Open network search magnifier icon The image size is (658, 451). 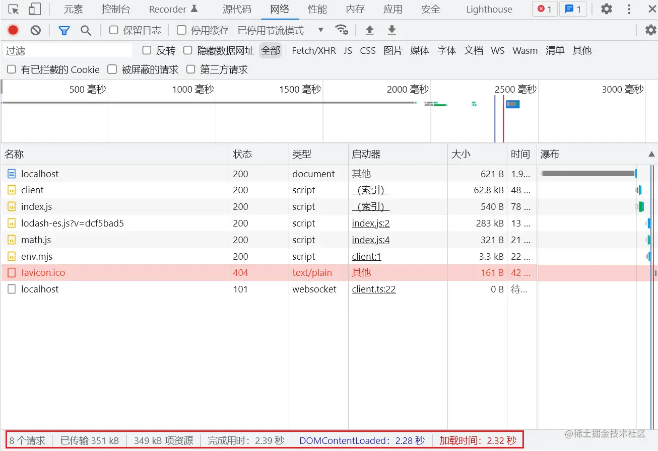click(x=86, y=31)
